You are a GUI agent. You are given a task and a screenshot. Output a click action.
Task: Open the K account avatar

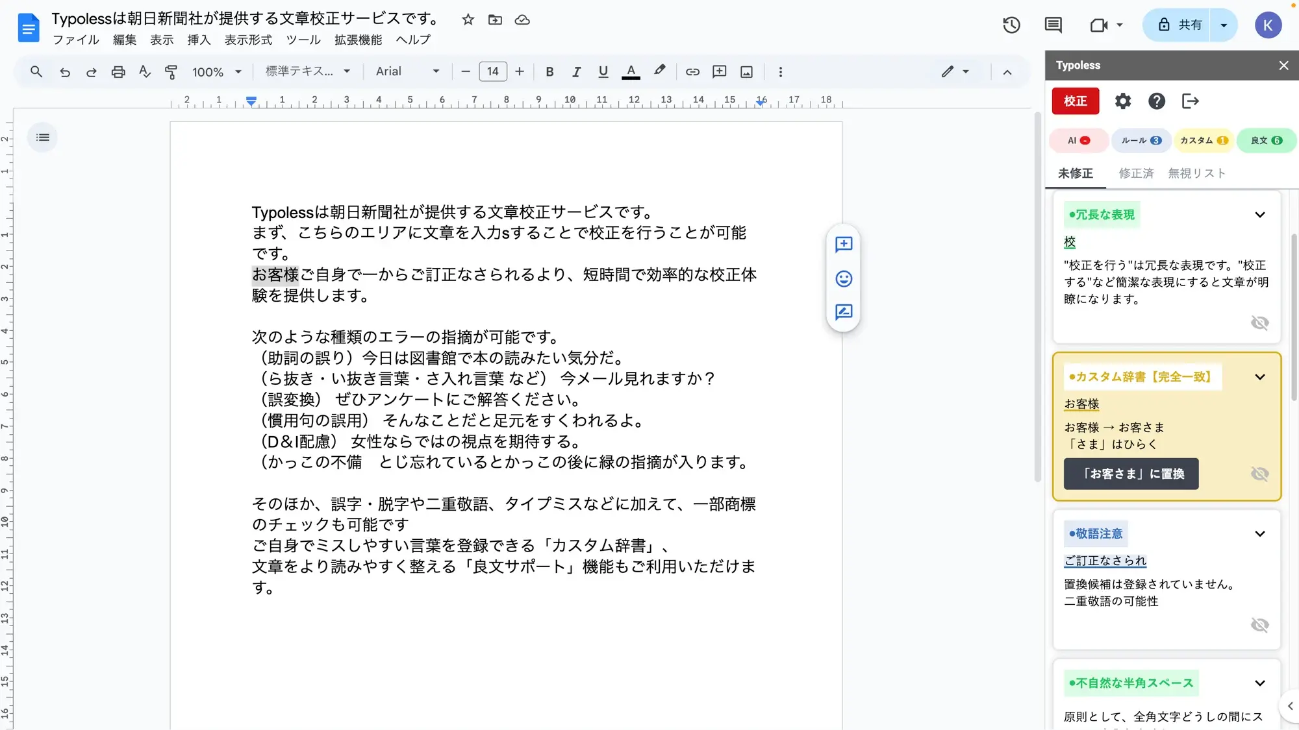click(1268, 25)
